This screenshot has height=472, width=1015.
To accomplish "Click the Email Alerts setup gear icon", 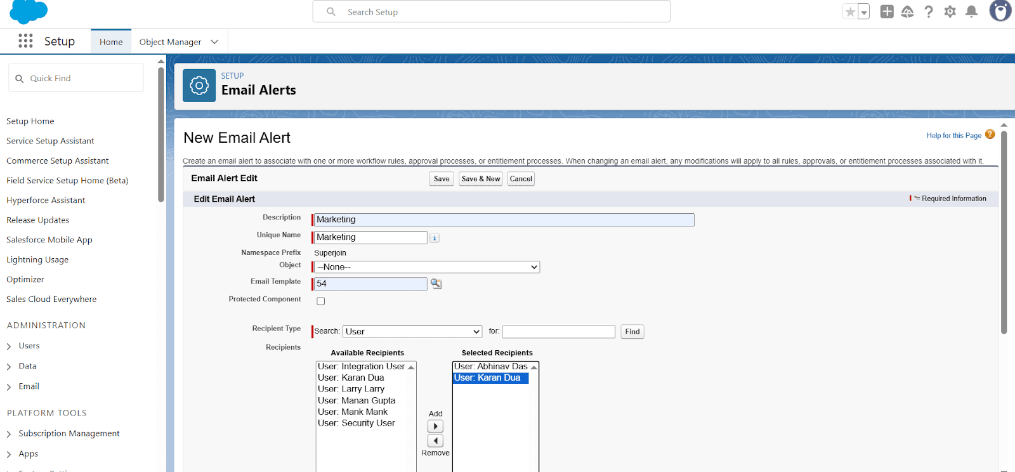I will click(199, 86).
